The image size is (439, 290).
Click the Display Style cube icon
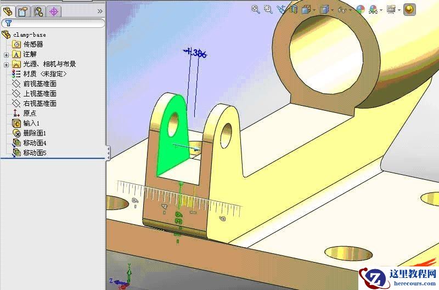click(324, 10)
